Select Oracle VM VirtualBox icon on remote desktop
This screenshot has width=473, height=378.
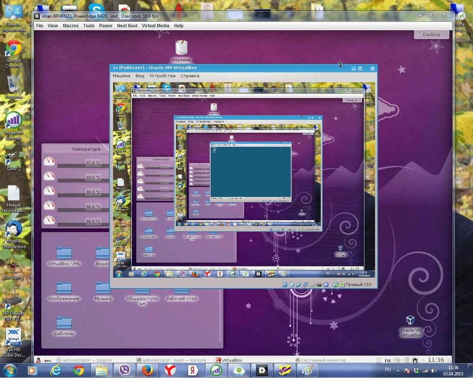coord(411,326)
